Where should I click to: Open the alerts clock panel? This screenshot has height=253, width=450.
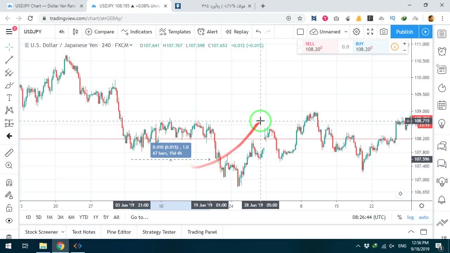[x=442, y=51]
